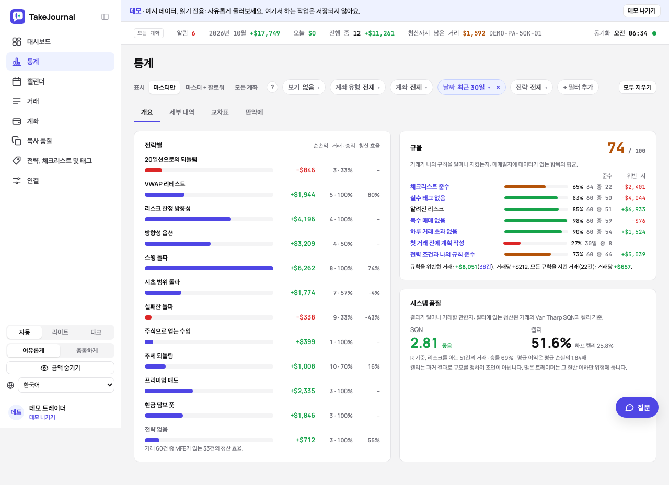The width and height of the screenshot is (669, 485).
Task: Open 복사 품질 in the sidebar
Action: pos(60,141)
